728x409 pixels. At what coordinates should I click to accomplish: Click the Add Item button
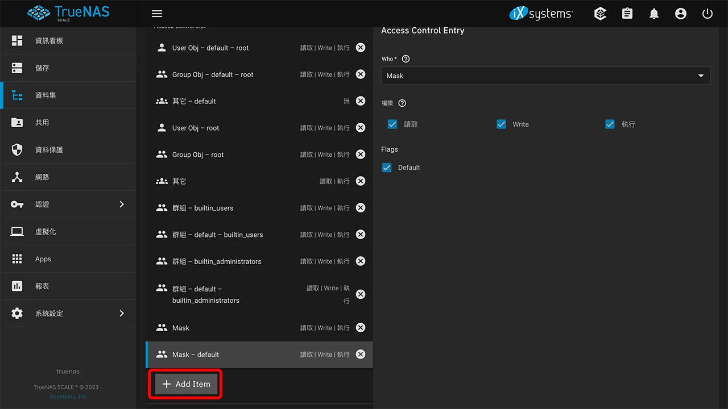click(186, 384)
